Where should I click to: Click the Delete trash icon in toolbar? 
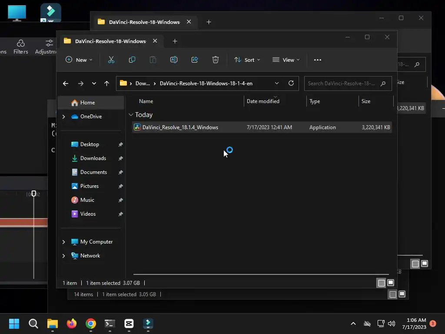[216, 60]
